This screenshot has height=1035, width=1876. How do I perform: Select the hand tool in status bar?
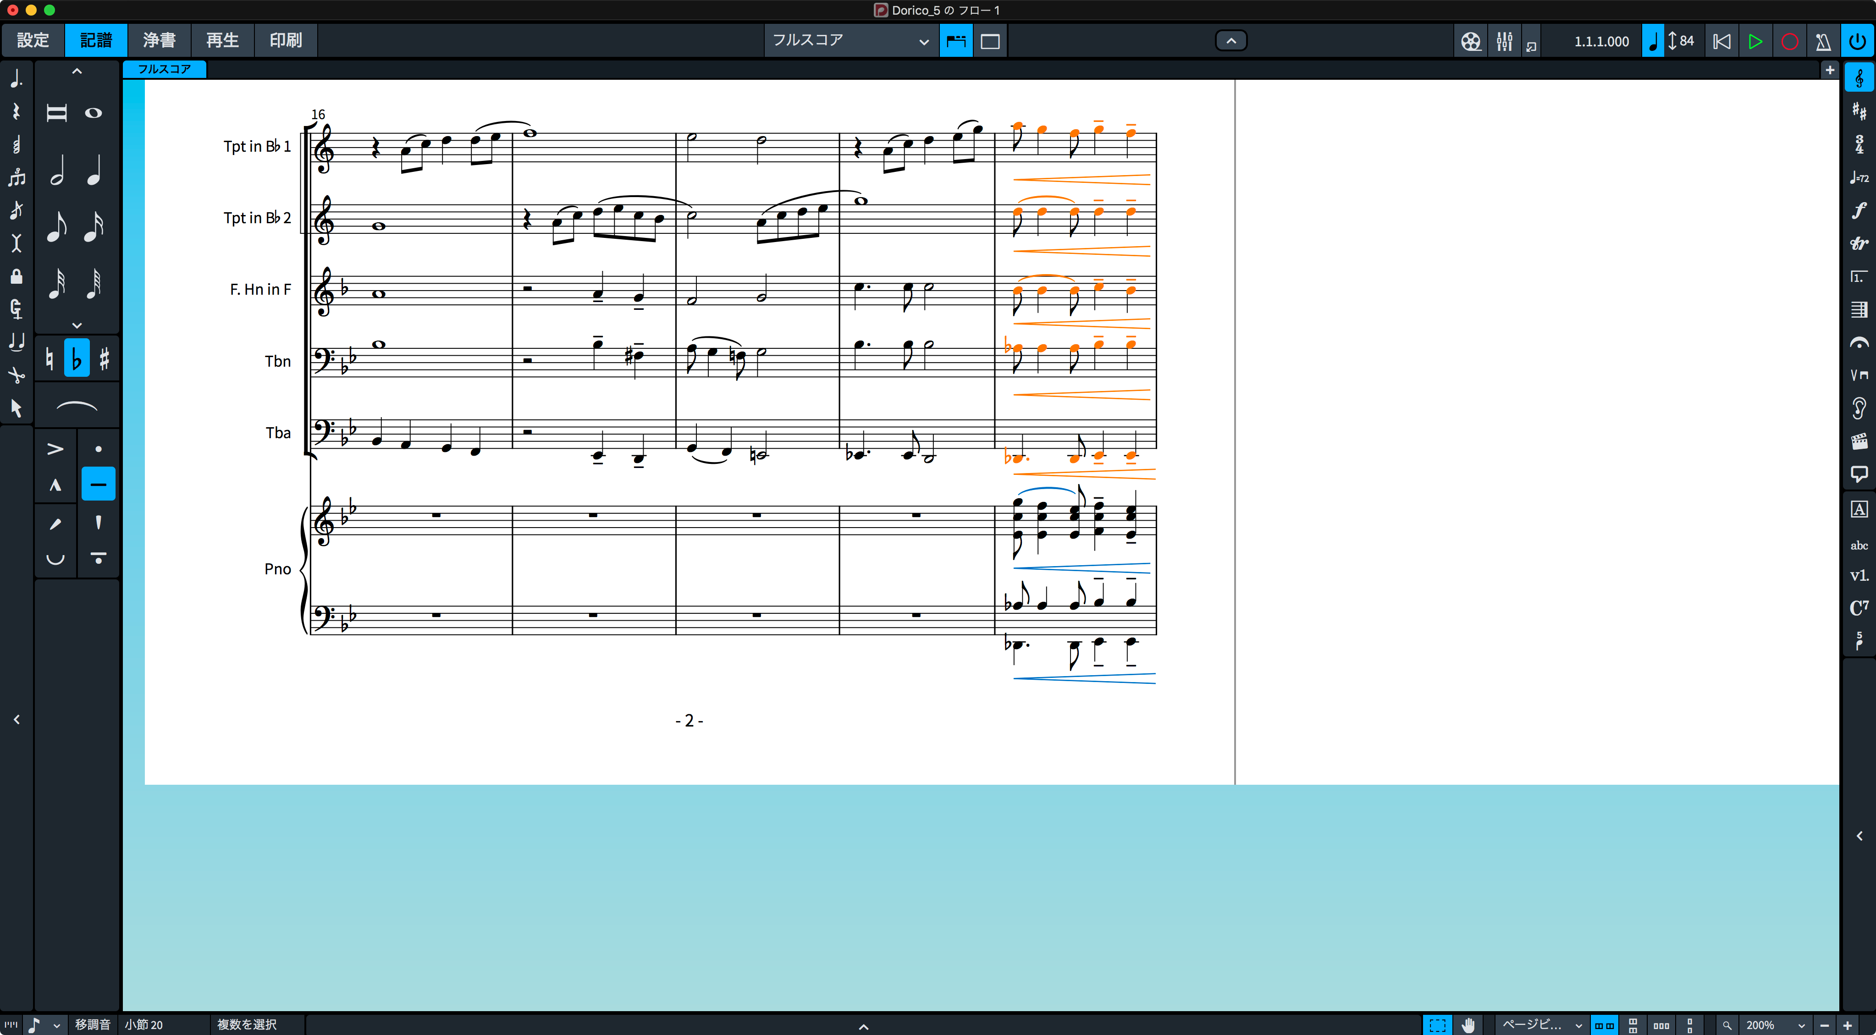(x=1468, y=1025)
